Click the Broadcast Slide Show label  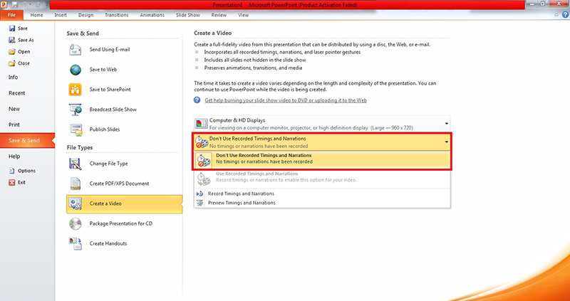(x=113, y=110)
